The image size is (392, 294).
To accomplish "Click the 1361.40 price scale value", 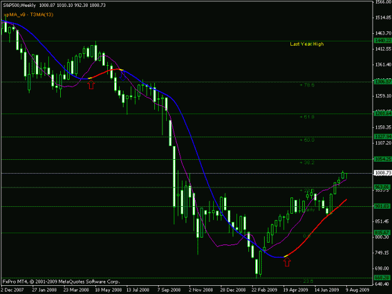I will coord(383,65).
